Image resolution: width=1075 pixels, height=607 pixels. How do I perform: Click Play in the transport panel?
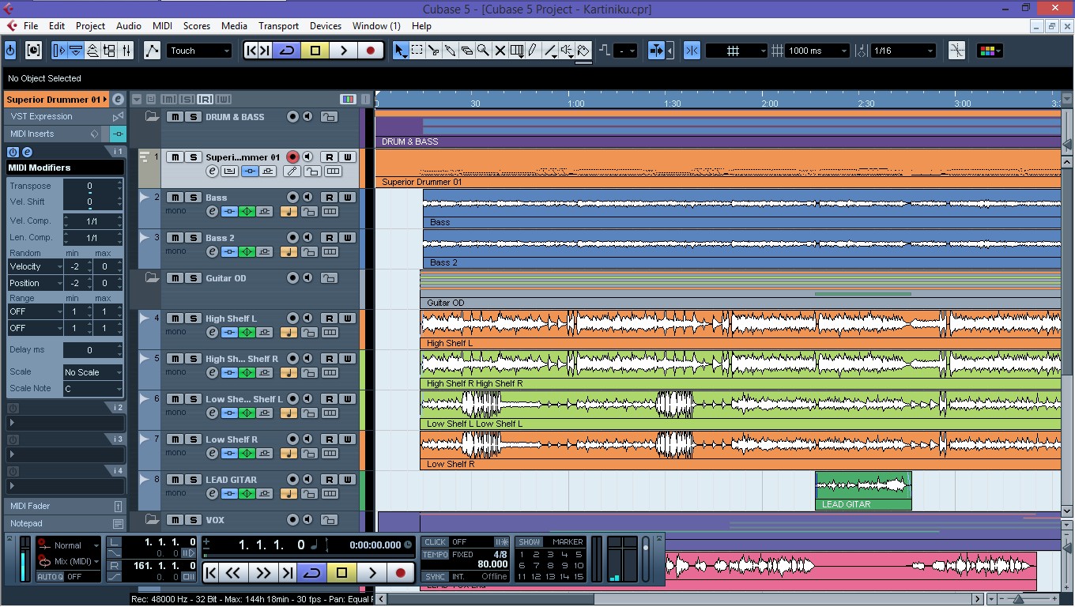372,573
